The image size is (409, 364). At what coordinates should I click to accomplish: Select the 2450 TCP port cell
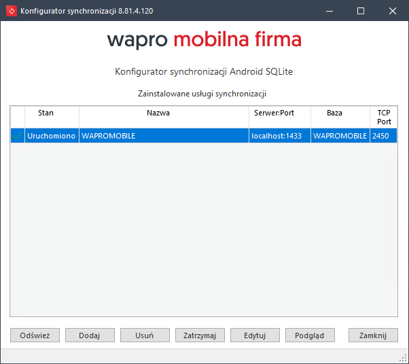pos(380,136)
